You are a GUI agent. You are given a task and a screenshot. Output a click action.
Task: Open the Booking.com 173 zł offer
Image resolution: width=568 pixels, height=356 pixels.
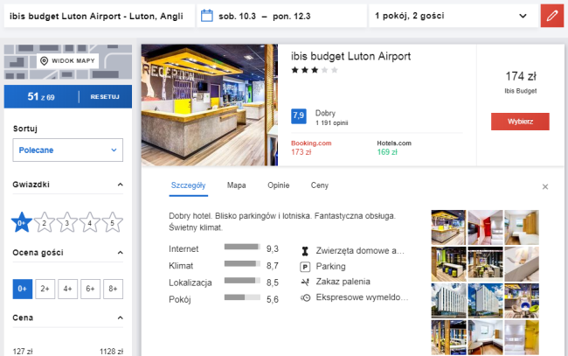click(311, 148)
